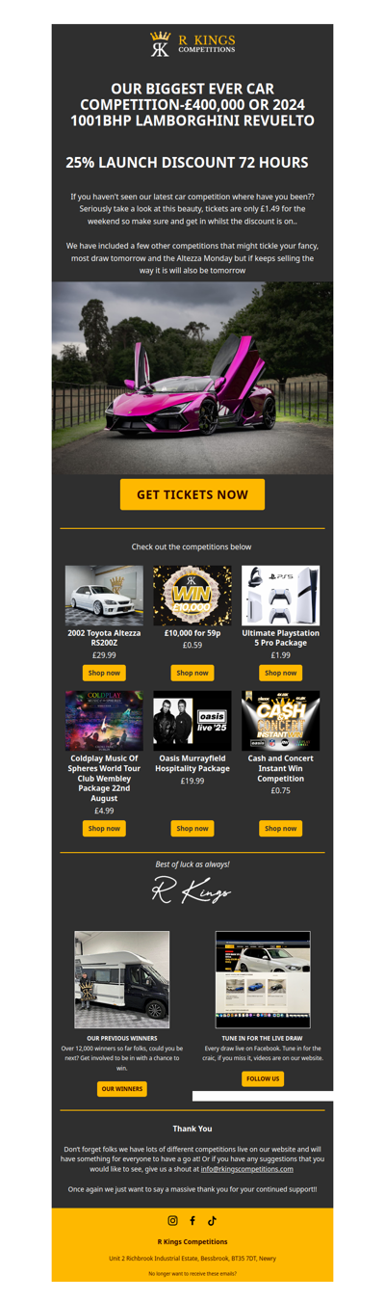385x1302 pixels.
Task: Click Shop now under Playstation 5 Pro Package
Action: point(280,673)
